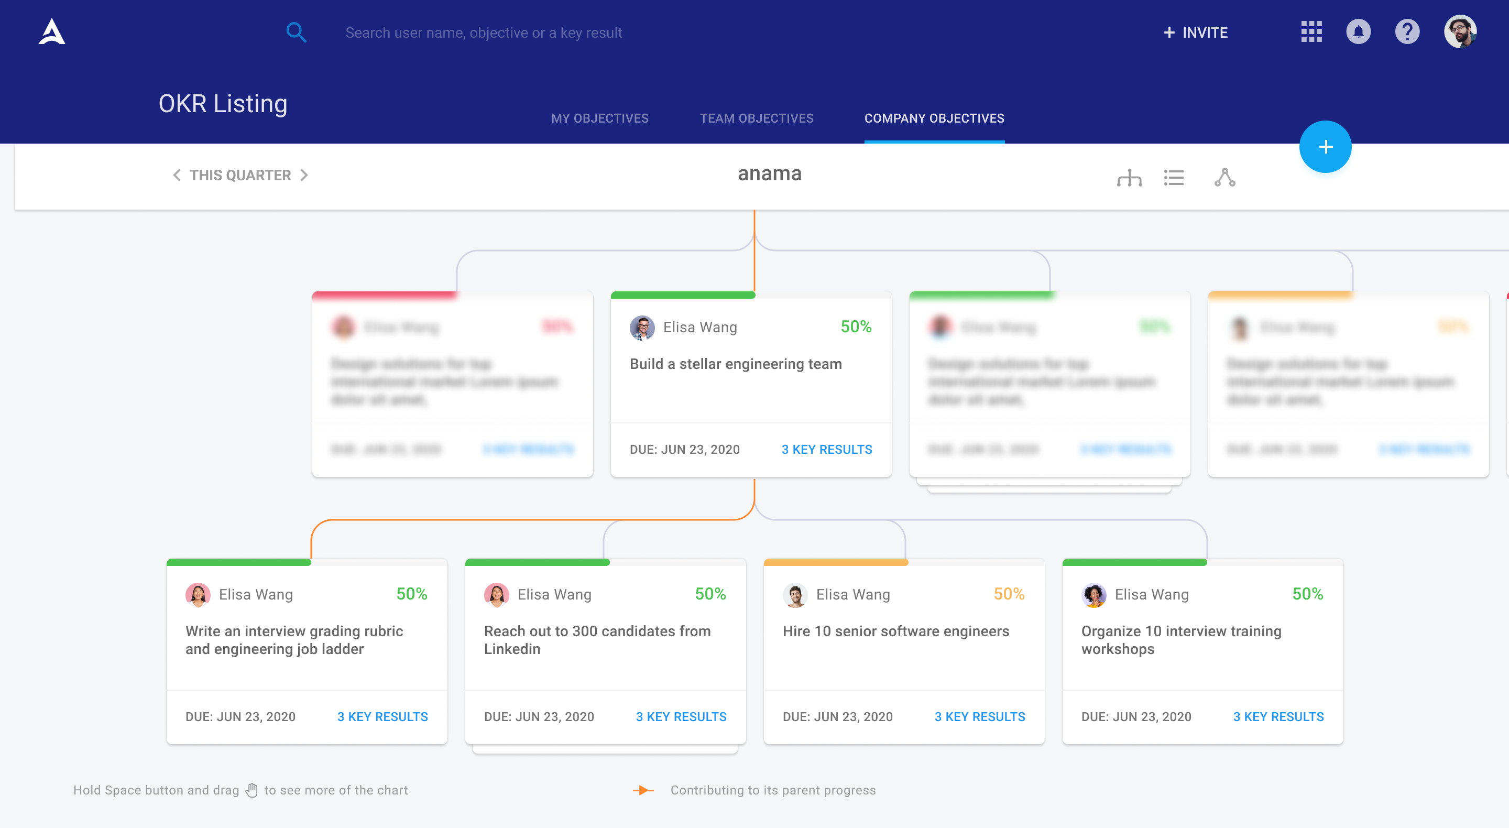The image size is (1509, 828).
Task: Open key results for Build a stellar team
Action: coord(827,450)
